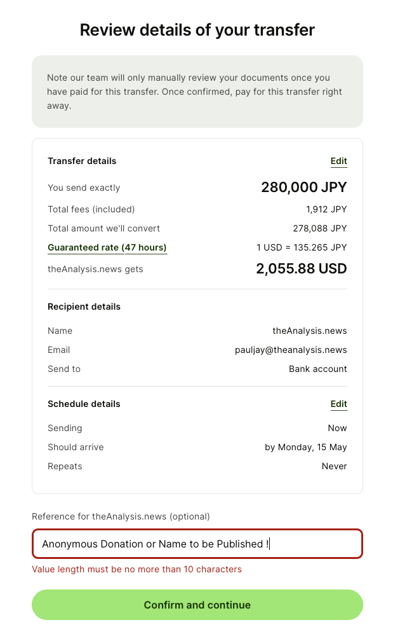Click the 280,000 JPY send amount
This screenshot has width=393, height=627.
pyautogui.click(x=303, y=188)
